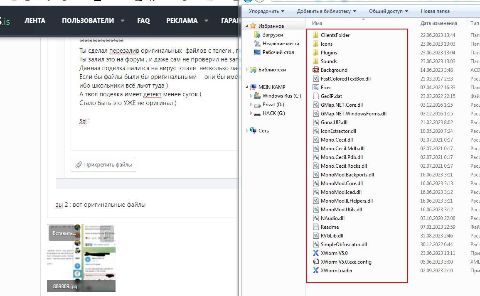Viewport: 480px width, 296px height.
Task: Select MonoMod.Utils.dll file name
Action: coord(341,210)
